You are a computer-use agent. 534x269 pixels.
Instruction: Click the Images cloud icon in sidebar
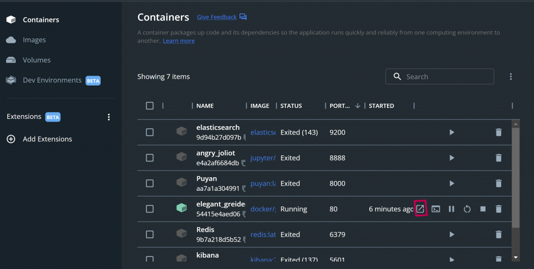pyautogui.click(x=11, y=40)
